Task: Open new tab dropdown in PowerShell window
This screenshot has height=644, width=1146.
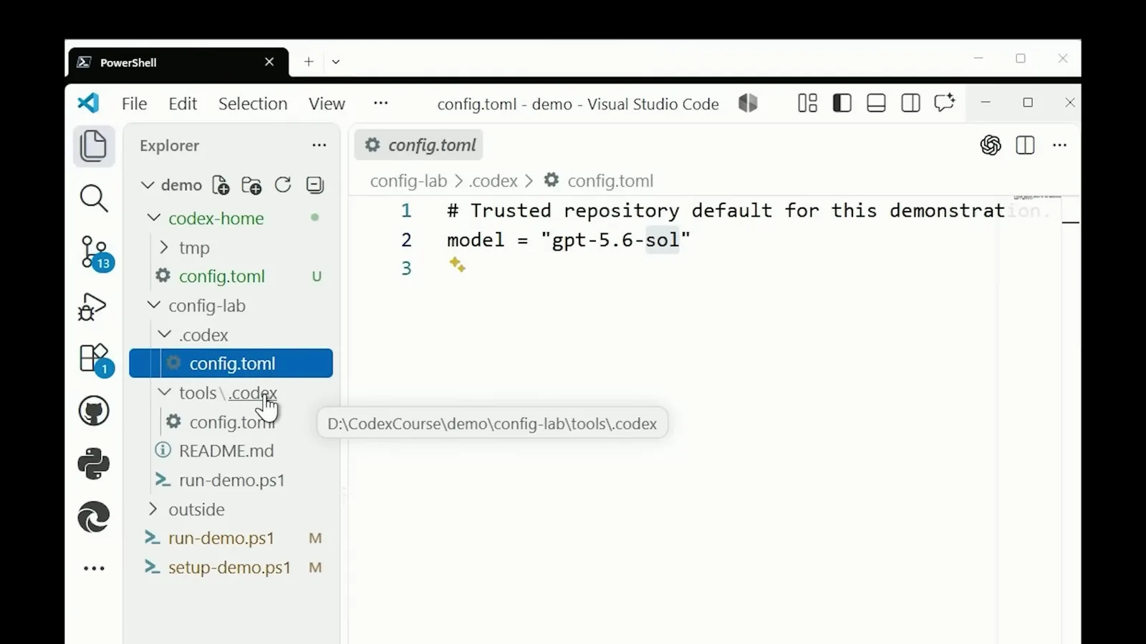Action: (335, 62)
